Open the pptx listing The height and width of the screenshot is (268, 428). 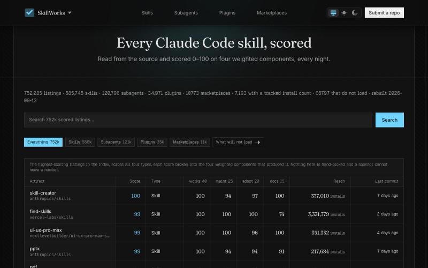tap(34, 249)
